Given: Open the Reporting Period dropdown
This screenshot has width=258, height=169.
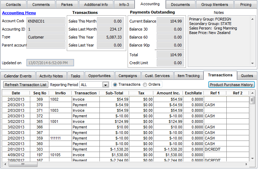Looking at the screenshot, I should [105, 85].
